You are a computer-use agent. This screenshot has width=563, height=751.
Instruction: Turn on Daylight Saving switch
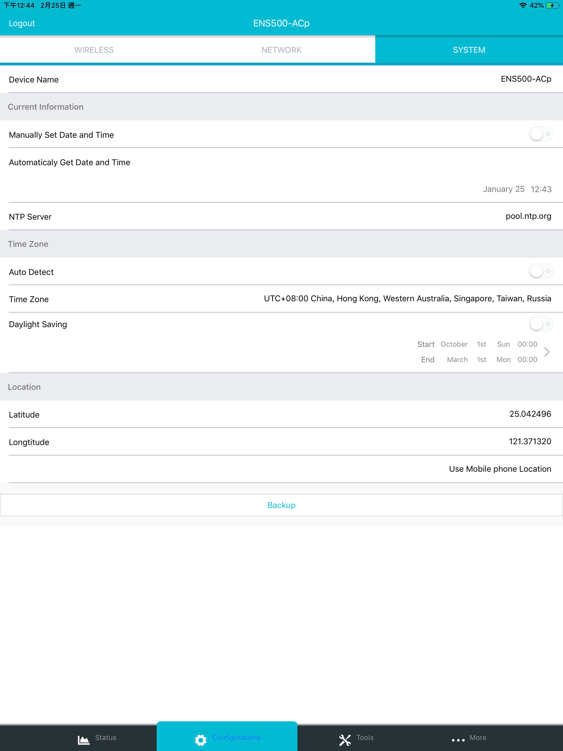540,324
